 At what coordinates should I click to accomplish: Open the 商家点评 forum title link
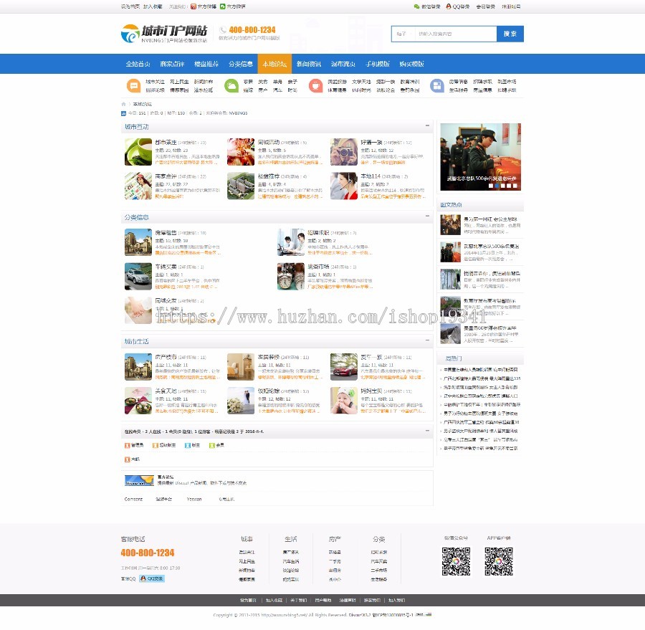click(x=166, y=176)
